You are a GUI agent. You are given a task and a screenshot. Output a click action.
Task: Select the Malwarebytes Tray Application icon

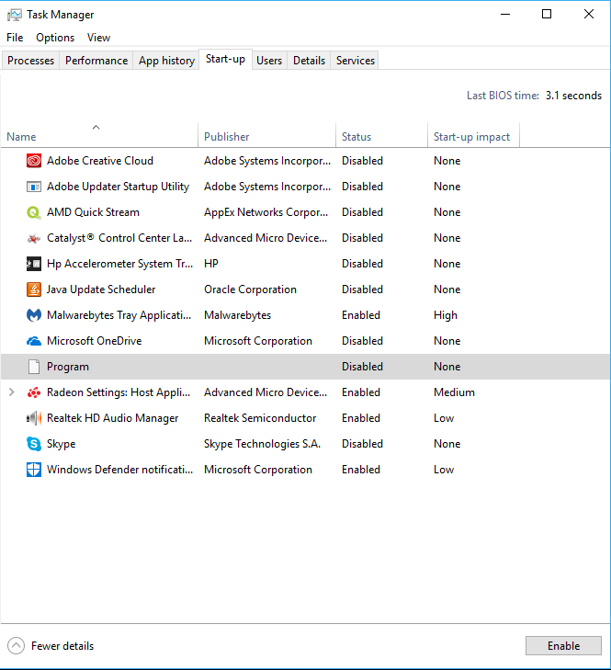tap(34, 315)
